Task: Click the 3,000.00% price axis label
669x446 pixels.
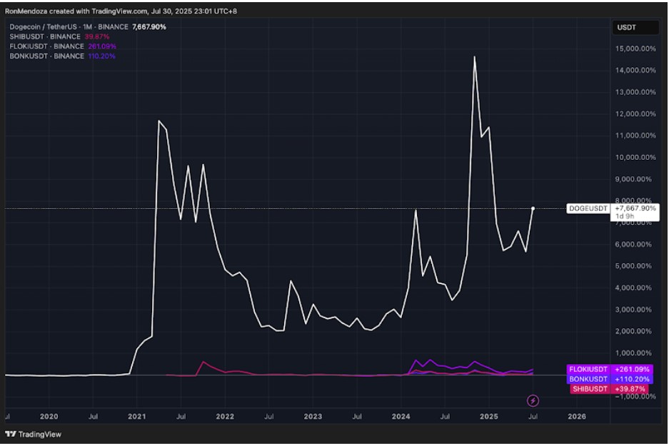Action: pos(633,310)
